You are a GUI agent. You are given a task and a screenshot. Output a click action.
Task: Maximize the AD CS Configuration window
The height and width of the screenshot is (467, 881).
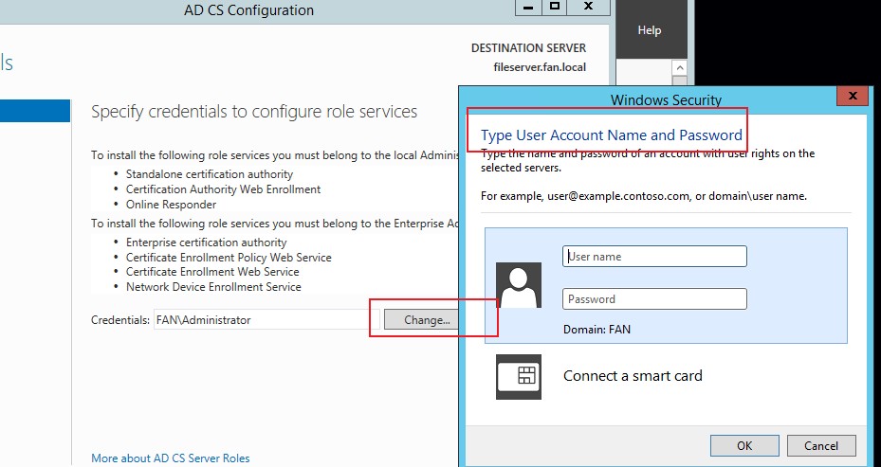(x=555, y=8)
